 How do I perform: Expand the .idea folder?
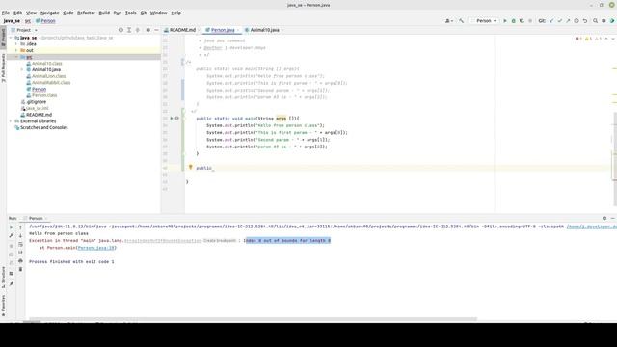click(16, 44)
